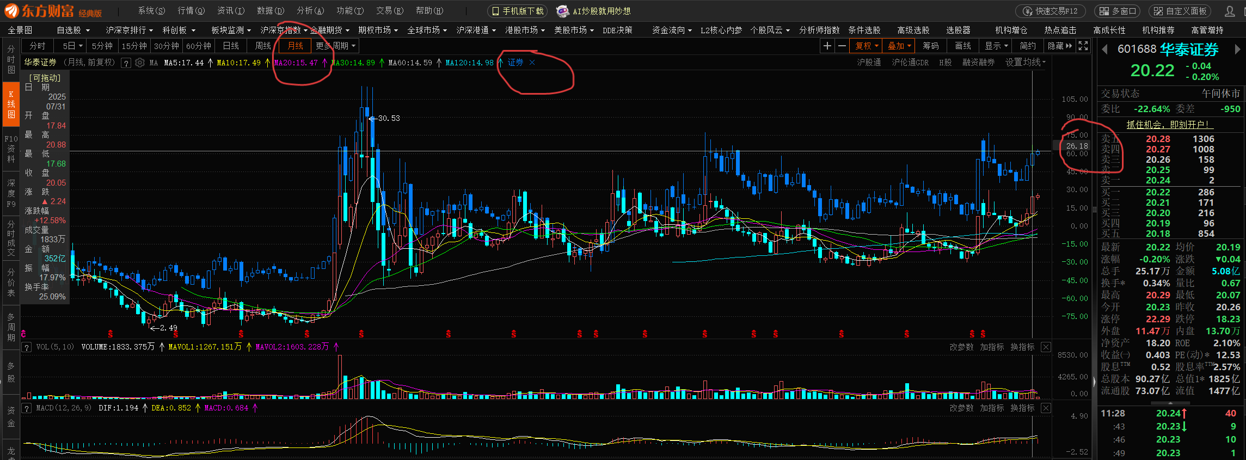Open 设置均线 dropdown

pos(1025,63)
